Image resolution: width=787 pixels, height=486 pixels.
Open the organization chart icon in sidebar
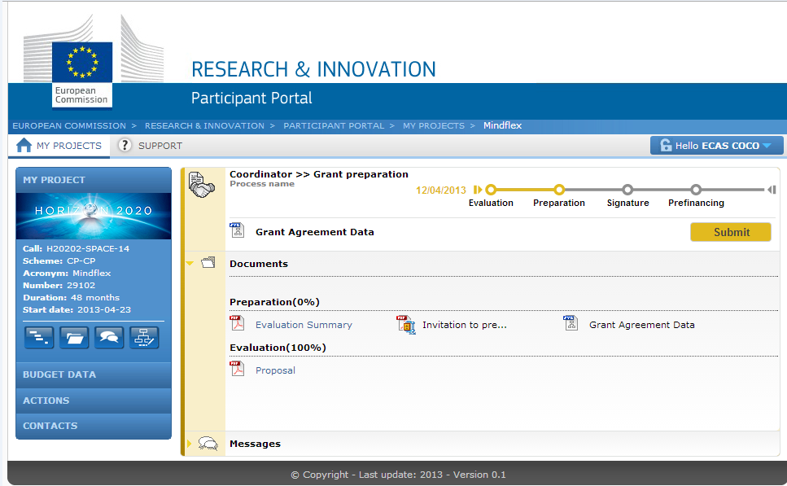click(144, 337)
